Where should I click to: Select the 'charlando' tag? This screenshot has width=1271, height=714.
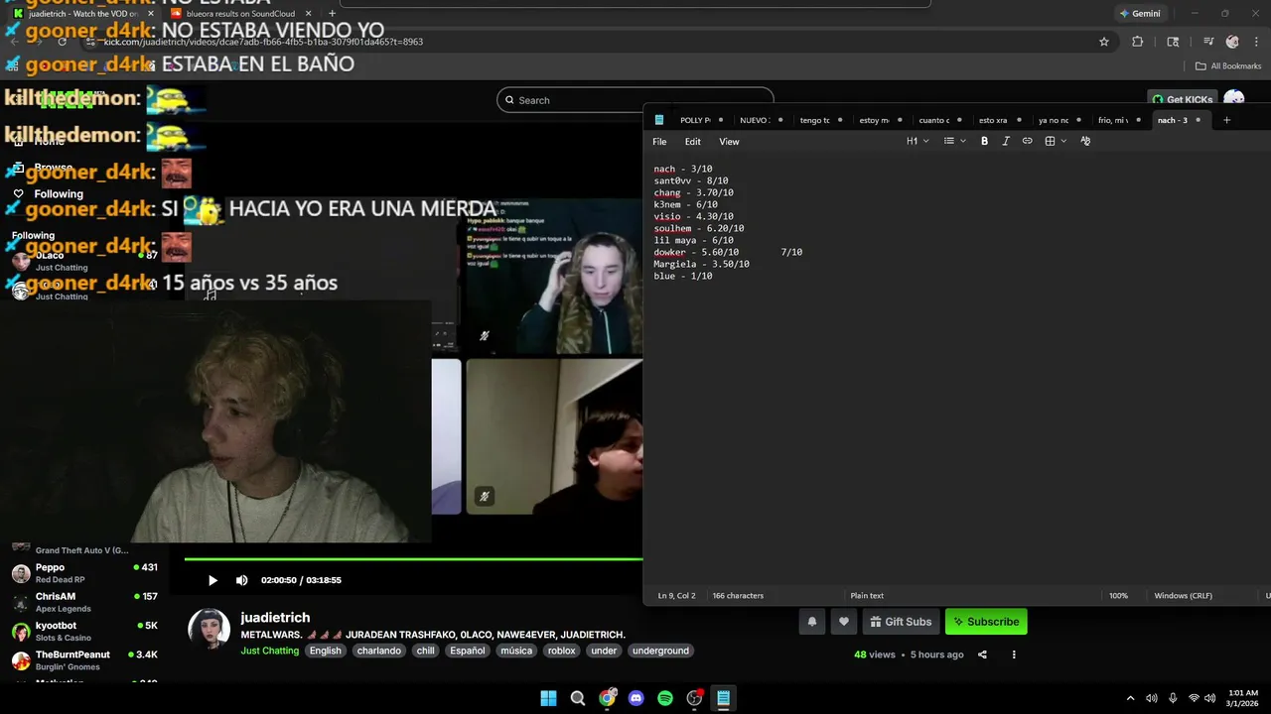tap(379, 651)
